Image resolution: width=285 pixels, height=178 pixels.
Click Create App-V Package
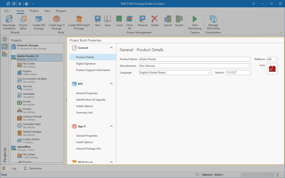click(57, 22)
